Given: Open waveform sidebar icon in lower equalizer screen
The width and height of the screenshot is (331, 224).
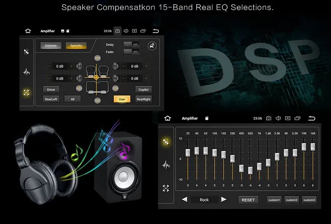Looking at the screenshot, I should pos(166,165).
